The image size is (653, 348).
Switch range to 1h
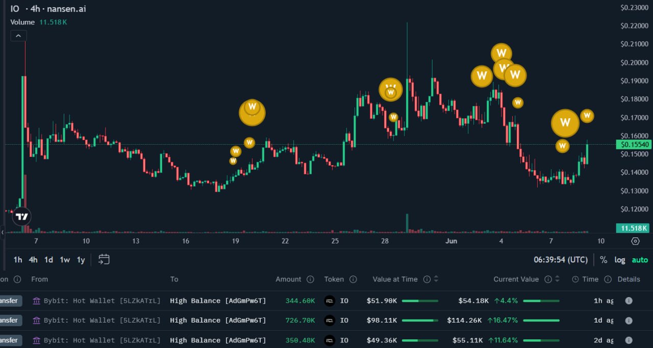tap(18, 260)
